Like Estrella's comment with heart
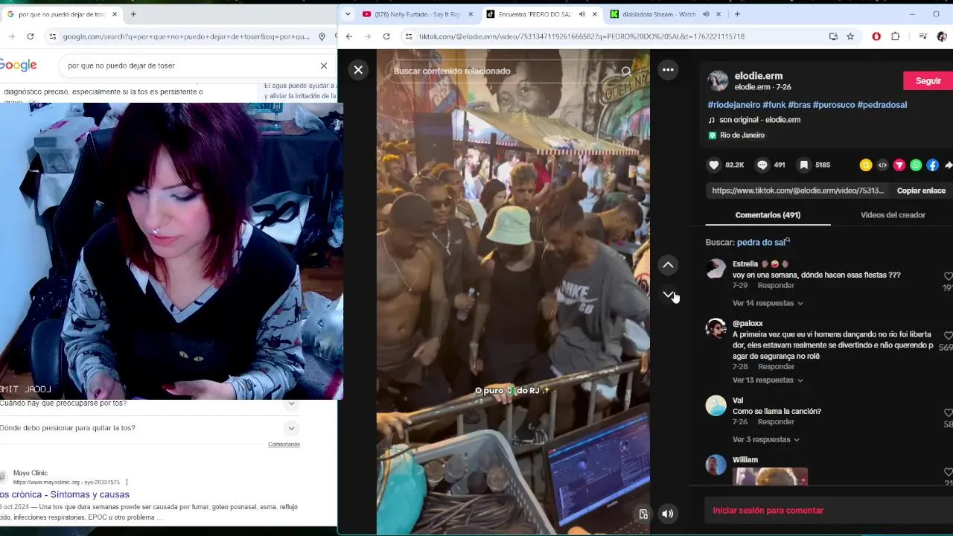This screenshot has width=953, height=536. pos(948,276)
